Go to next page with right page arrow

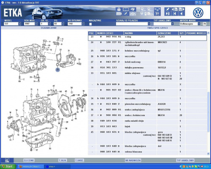click(x=181, y=9)
